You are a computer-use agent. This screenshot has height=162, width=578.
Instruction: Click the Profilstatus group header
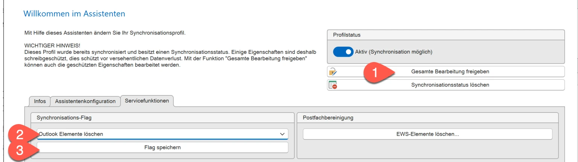(347, 35)
